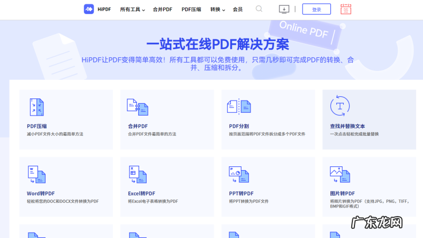
Task: Open the PPT转PDF card title
Action: point(241,194)
